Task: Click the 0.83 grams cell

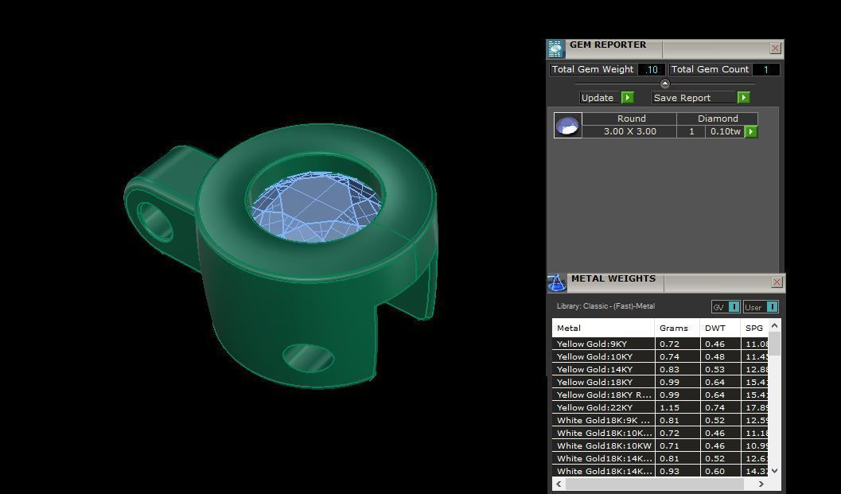Action: tap(677, 370)
